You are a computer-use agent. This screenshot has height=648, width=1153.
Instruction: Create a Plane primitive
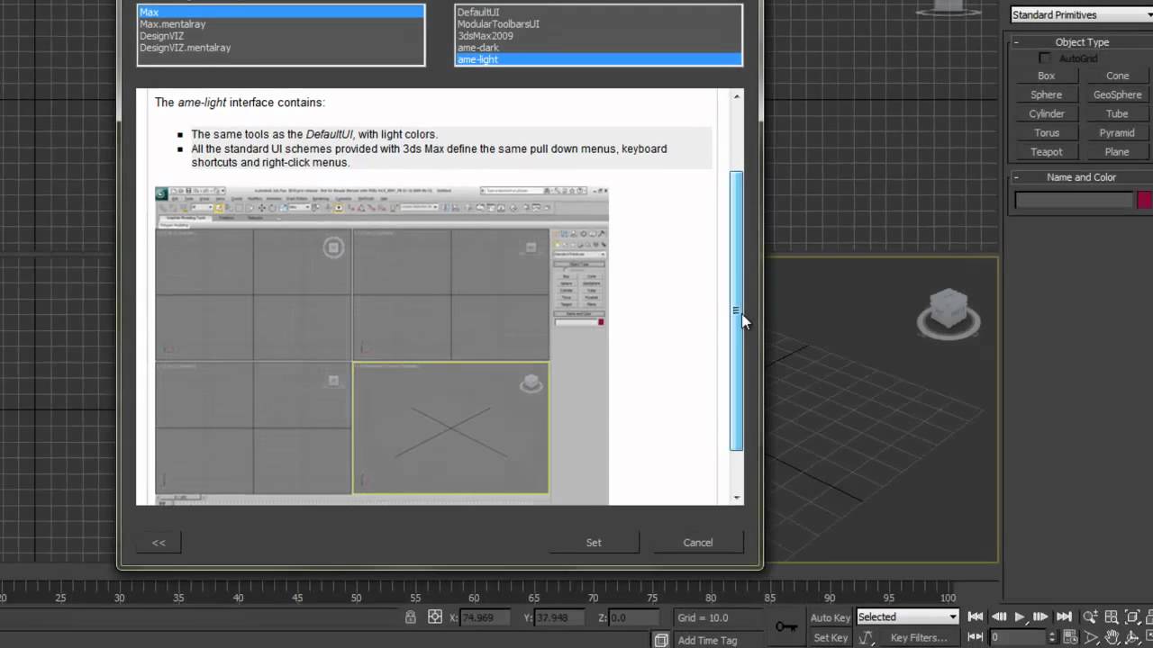(1117, 152)
